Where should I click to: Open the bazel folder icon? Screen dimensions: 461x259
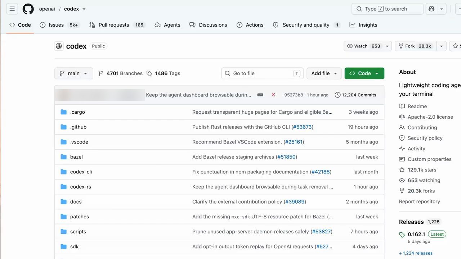click(64, 157)
